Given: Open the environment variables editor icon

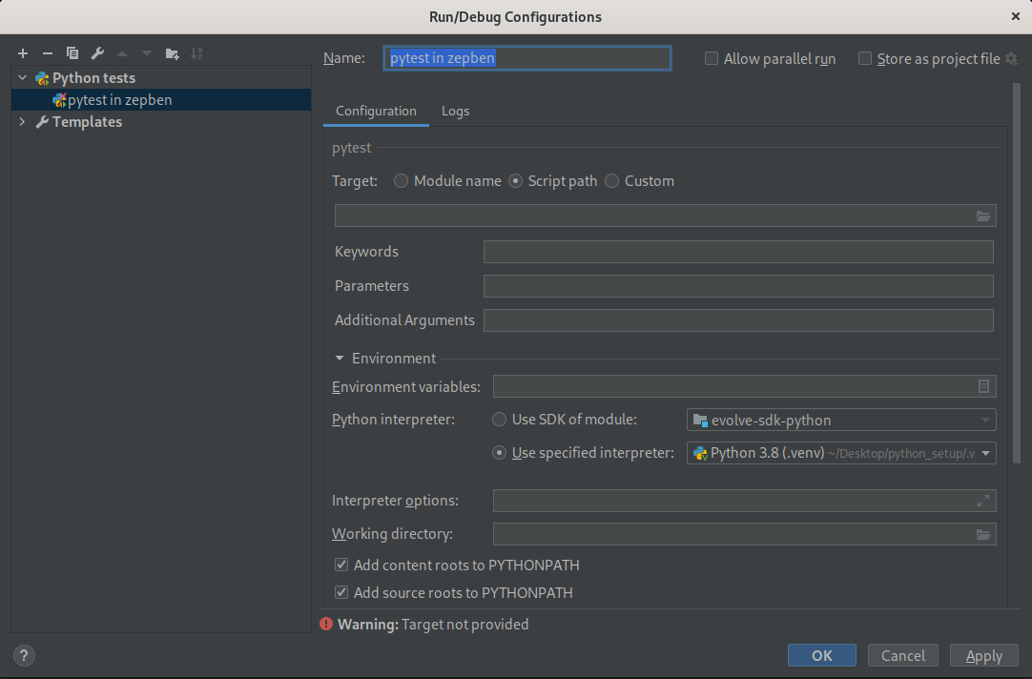Looking at the screenshot, I should [983, 386].
